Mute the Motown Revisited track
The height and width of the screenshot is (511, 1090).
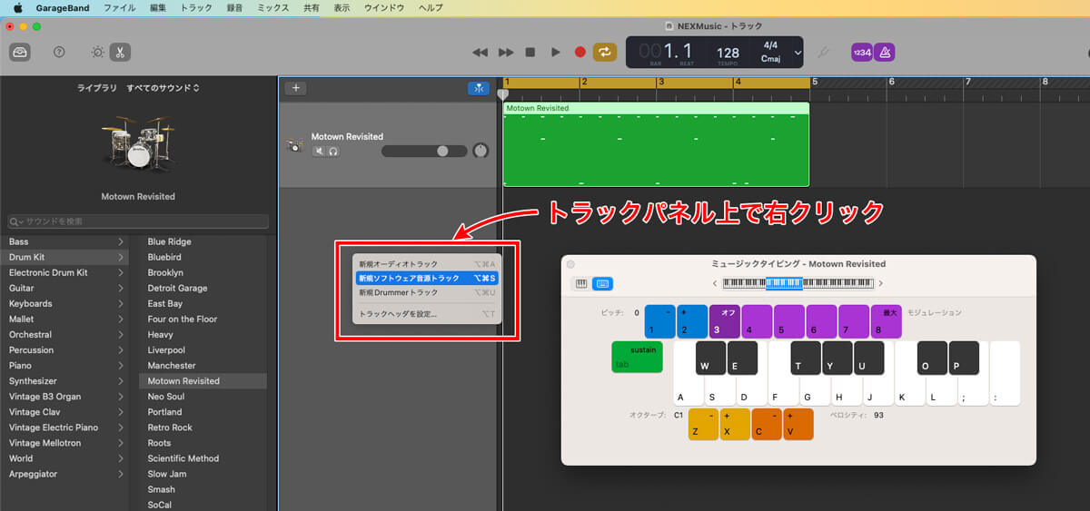click(x=319, y=152)
